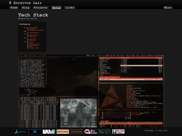Screen dimensions: 182x136
Task: Open the Blog nav tab
Action: click(x=26, y=8)
